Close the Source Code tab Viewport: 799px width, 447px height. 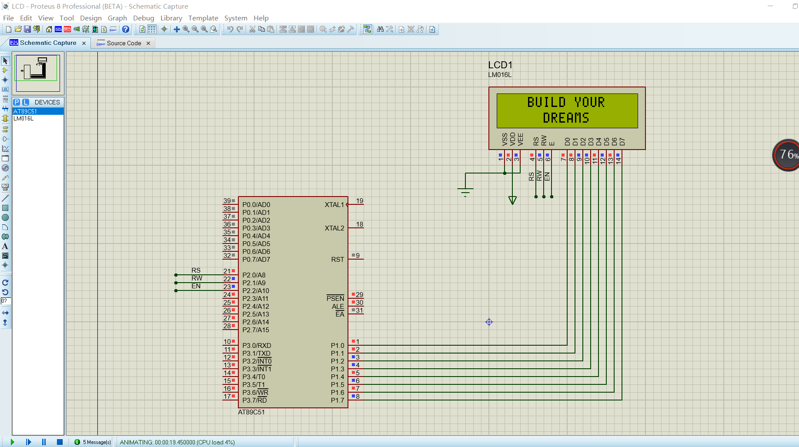(x=148, y=43)
